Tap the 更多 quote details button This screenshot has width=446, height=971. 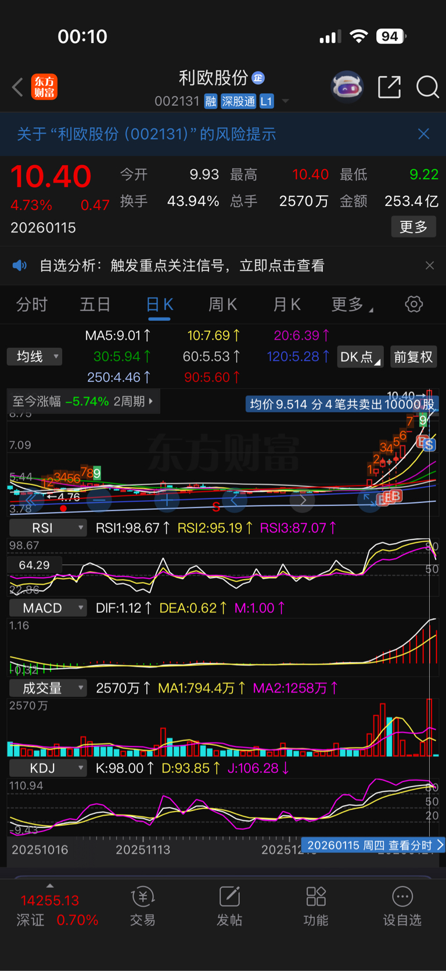[413, 227]
